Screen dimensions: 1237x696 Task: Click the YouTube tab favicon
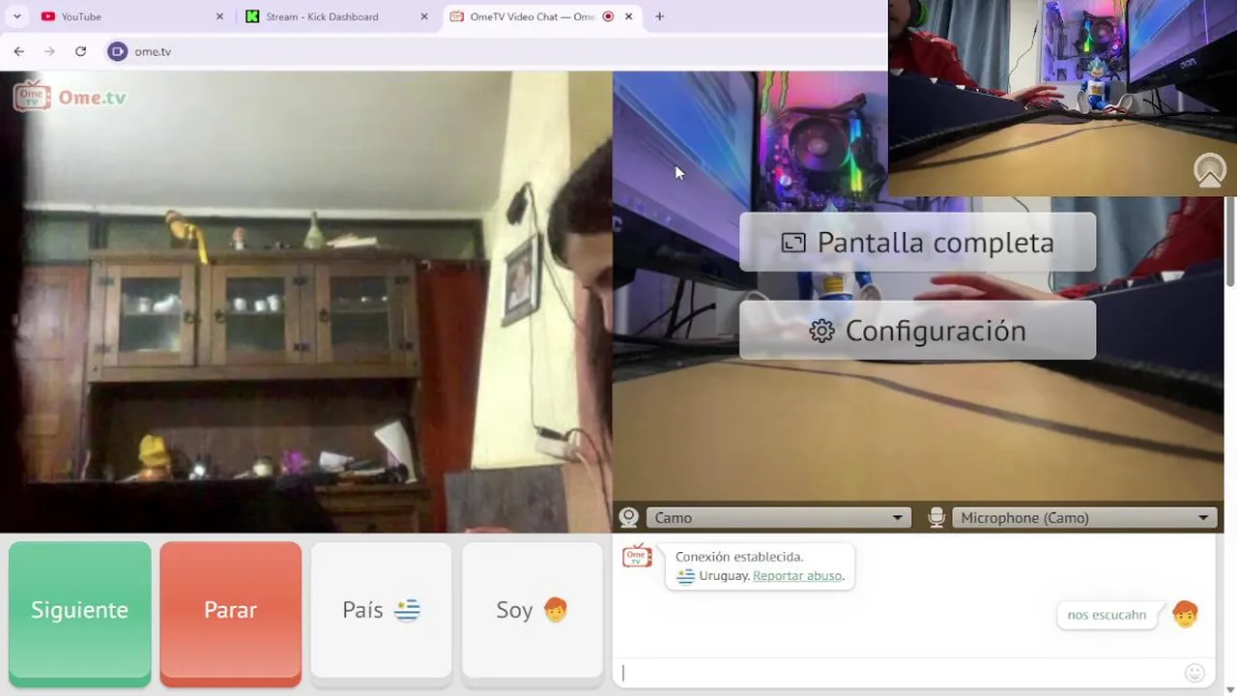pos(48,16)
